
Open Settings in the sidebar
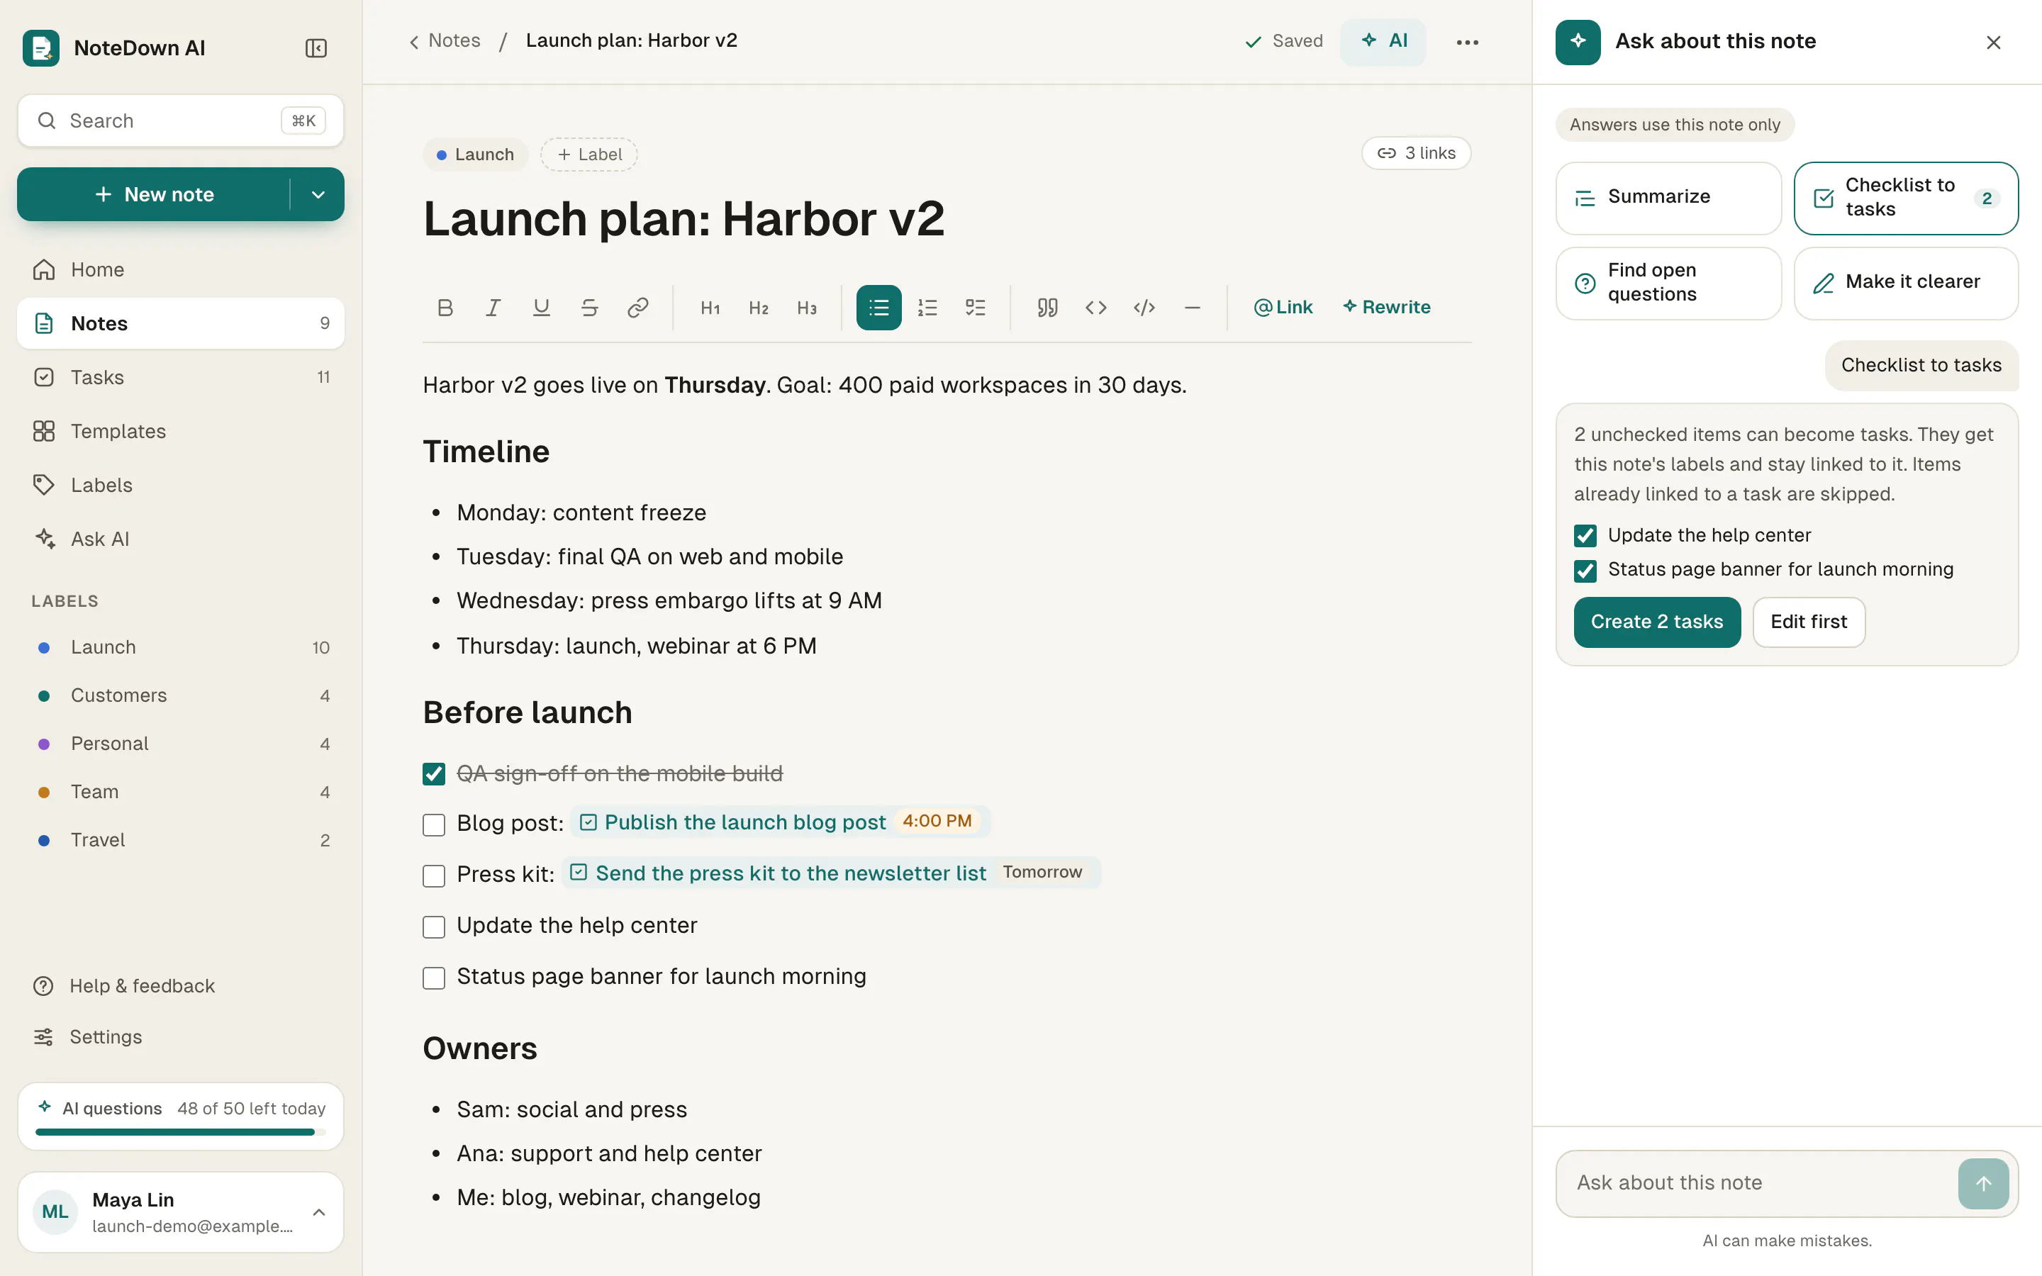[181, 1036]
